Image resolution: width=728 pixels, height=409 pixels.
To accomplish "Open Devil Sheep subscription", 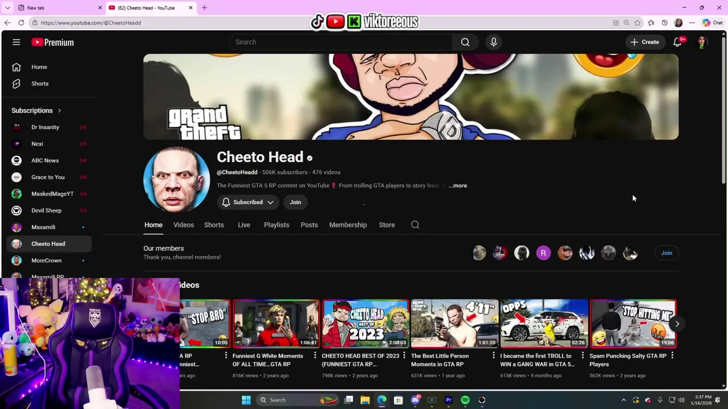I will [49, 210].
